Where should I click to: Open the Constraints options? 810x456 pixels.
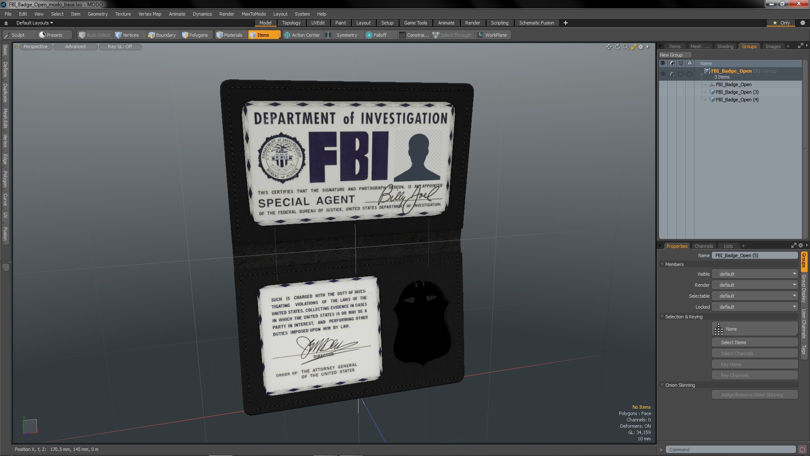click(x=414, y=35)
